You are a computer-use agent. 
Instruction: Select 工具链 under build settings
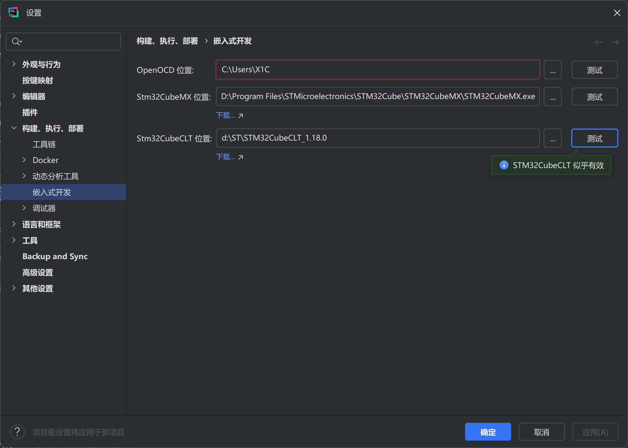tap(44, 144)
